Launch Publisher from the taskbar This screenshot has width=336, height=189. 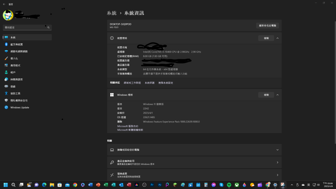(114, 185)
